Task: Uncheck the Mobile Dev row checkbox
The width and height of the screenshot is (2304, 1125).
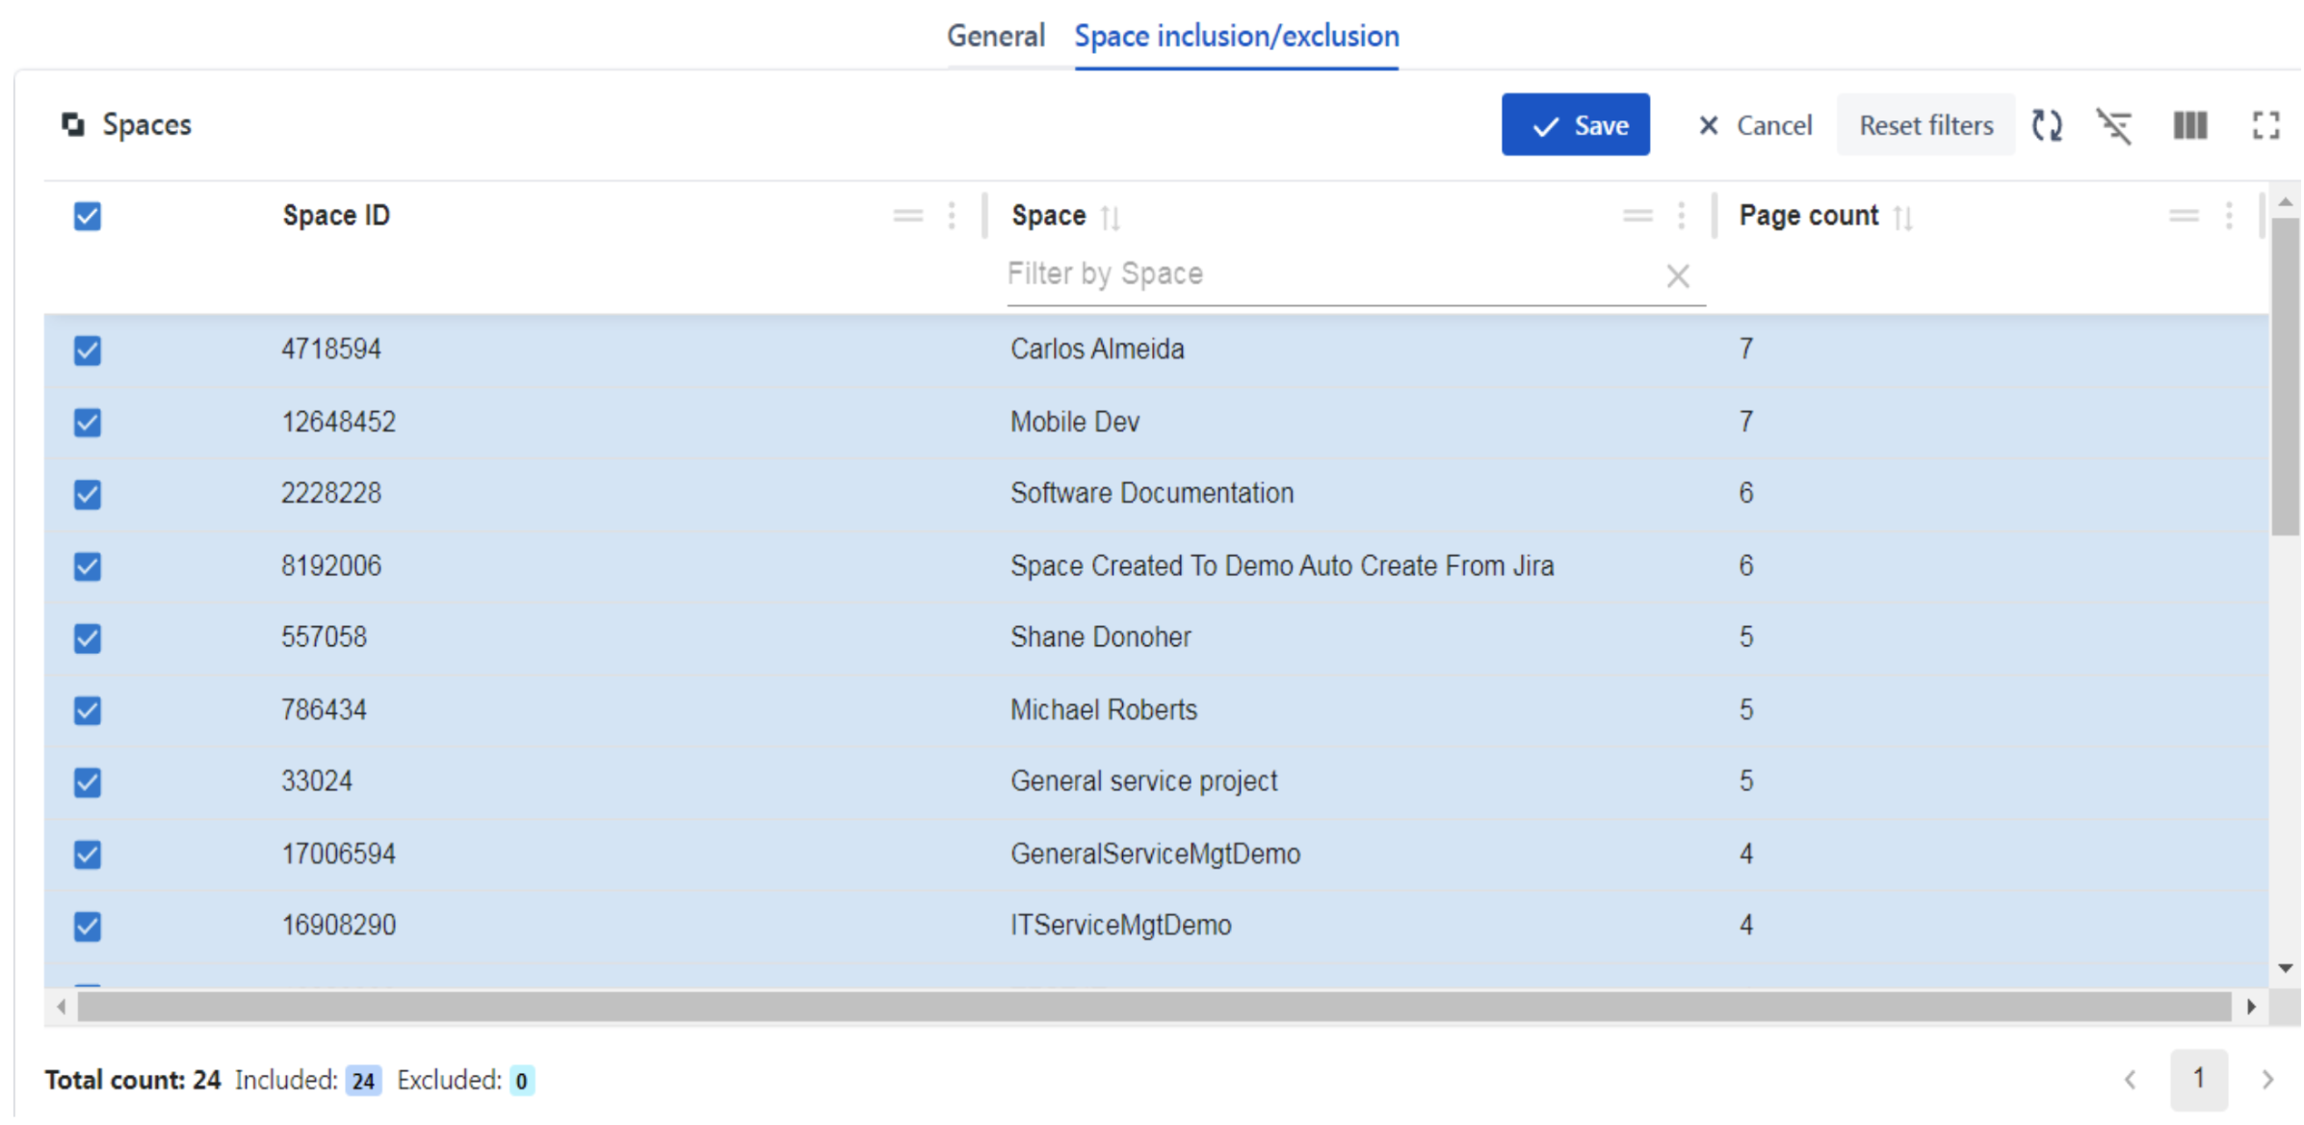Action: (x=88, y=422)
